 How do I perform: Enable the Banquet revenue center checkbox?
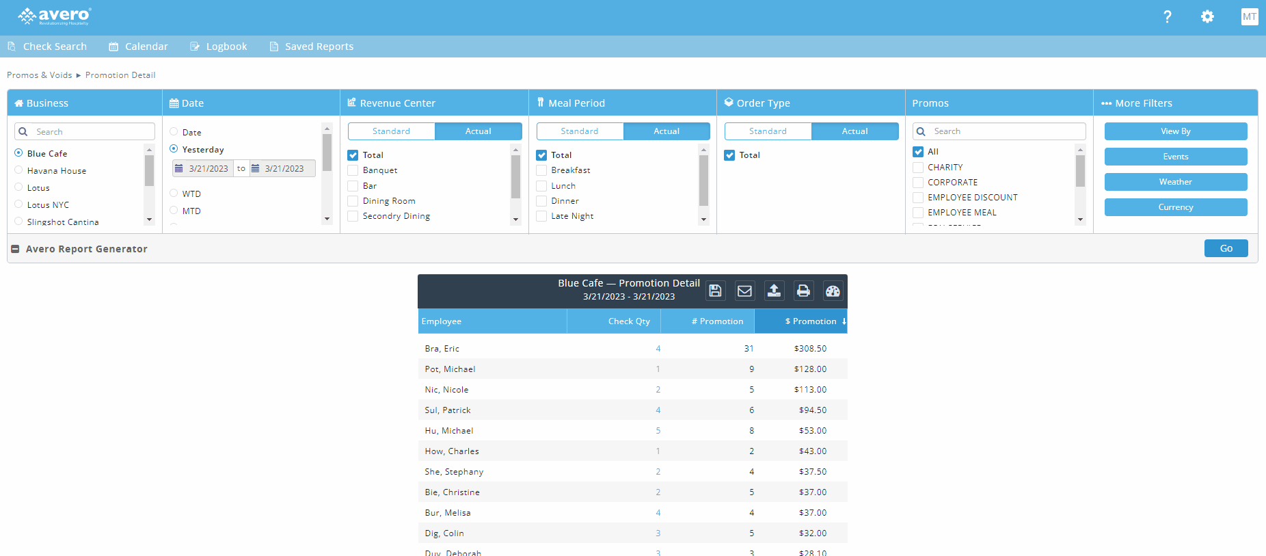pyautogui.click(x=353, y=170)
